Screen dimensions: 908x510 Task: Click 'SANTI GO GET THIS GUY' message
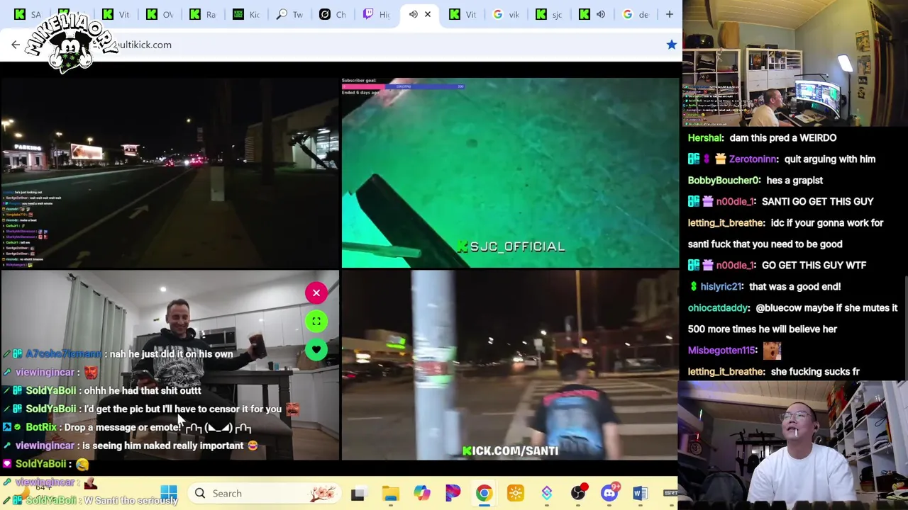pyautogui.click(x=817, y=202)
